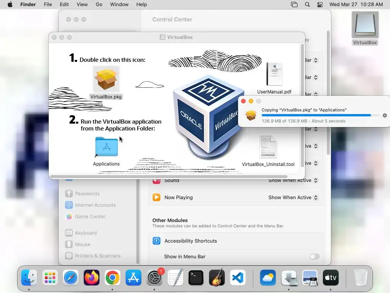Open Finder from the Dock

[x=29, y=277]
